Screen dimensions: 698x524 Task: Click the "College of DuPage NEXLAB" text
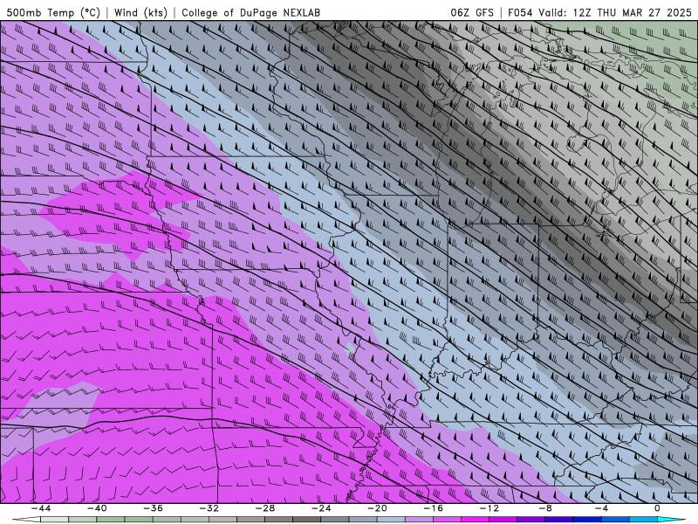[x=250, y=12]
